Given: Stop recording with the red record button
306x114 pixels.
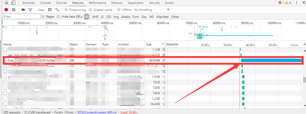Looking at the screenshot, I should coord(6,10).
